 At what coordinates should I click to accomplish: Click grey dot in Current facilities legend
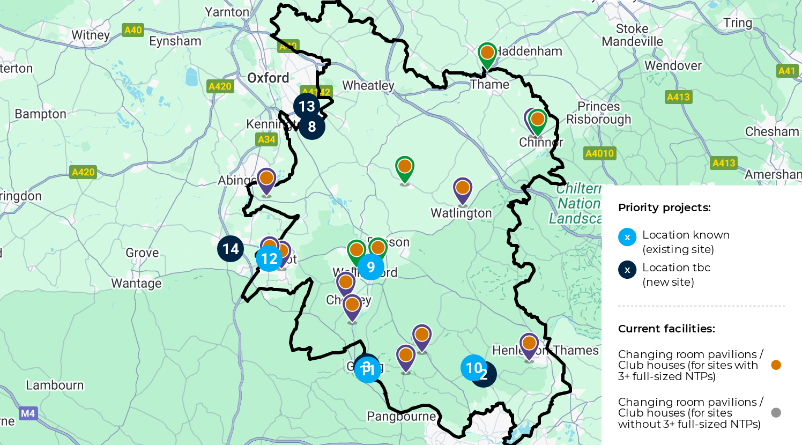point(776,413)
